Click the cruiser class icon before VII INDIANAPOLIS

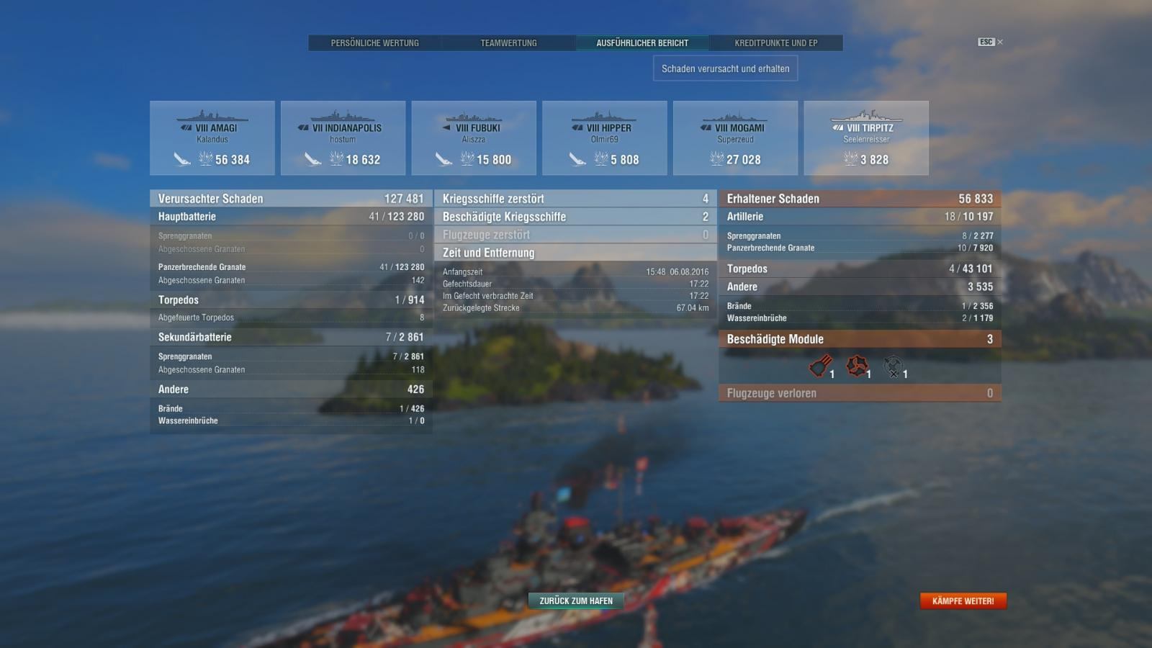pyautogui.click(x=303, y=128)
